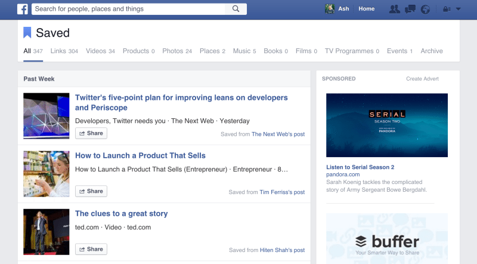Screen dimensions: 477x264
Task: Click the search people and places field
Action: [128, 9]
